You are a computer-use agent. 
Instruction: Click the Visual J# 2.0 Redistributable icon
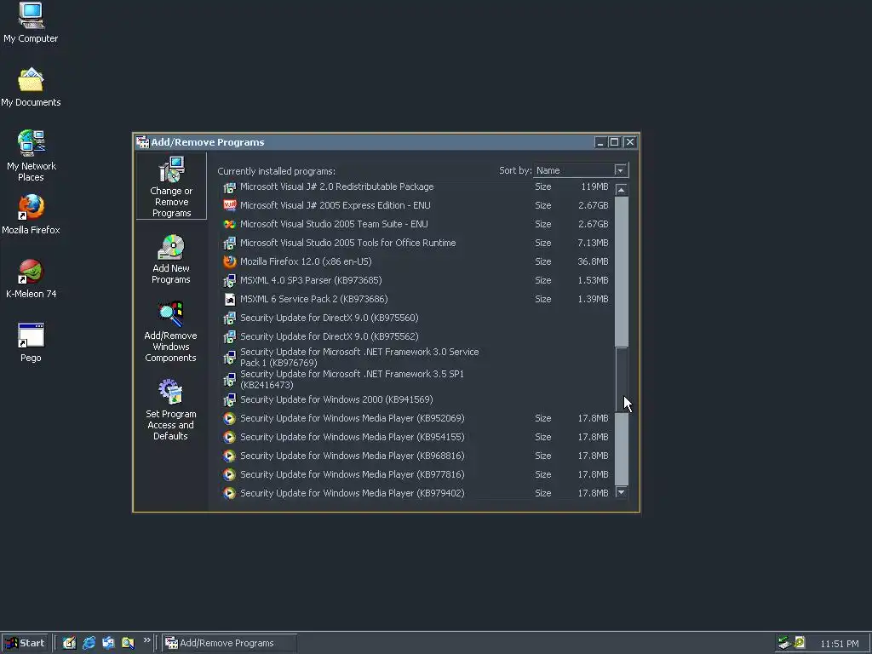point(229,187)
